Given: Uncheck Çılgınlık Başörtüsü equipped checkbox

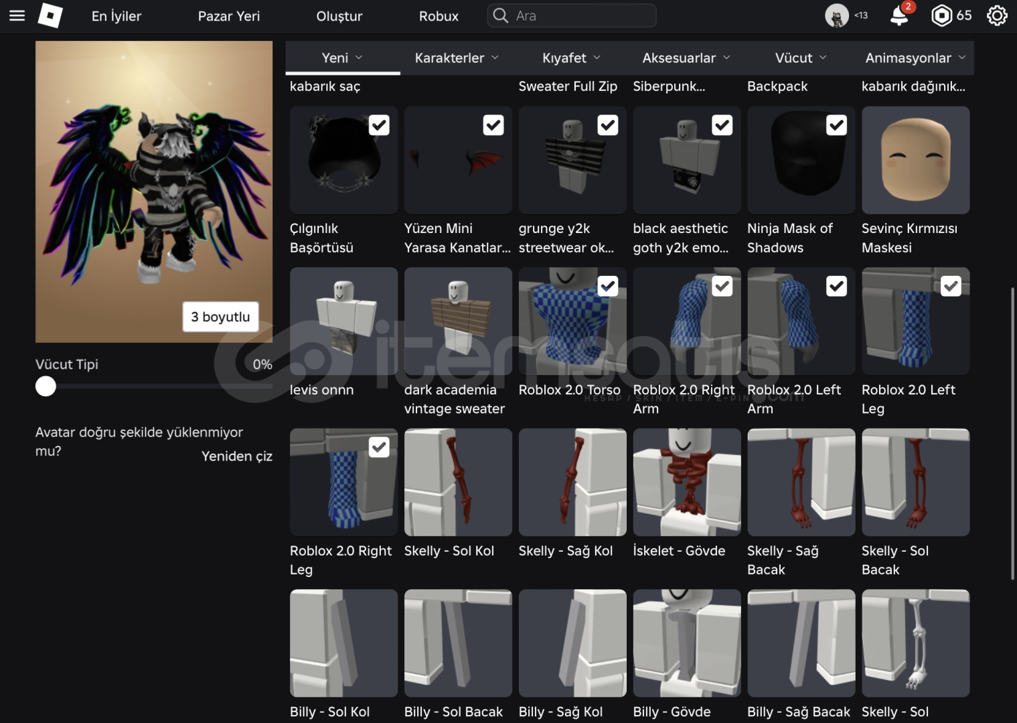Looking at the screenshot, I should pos(379,125).
